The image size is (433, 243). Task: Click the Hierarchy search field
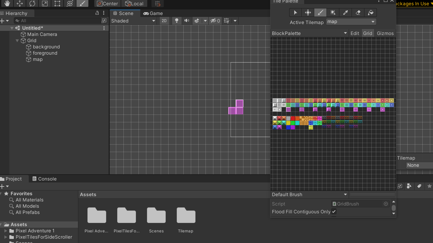[60, 21]
